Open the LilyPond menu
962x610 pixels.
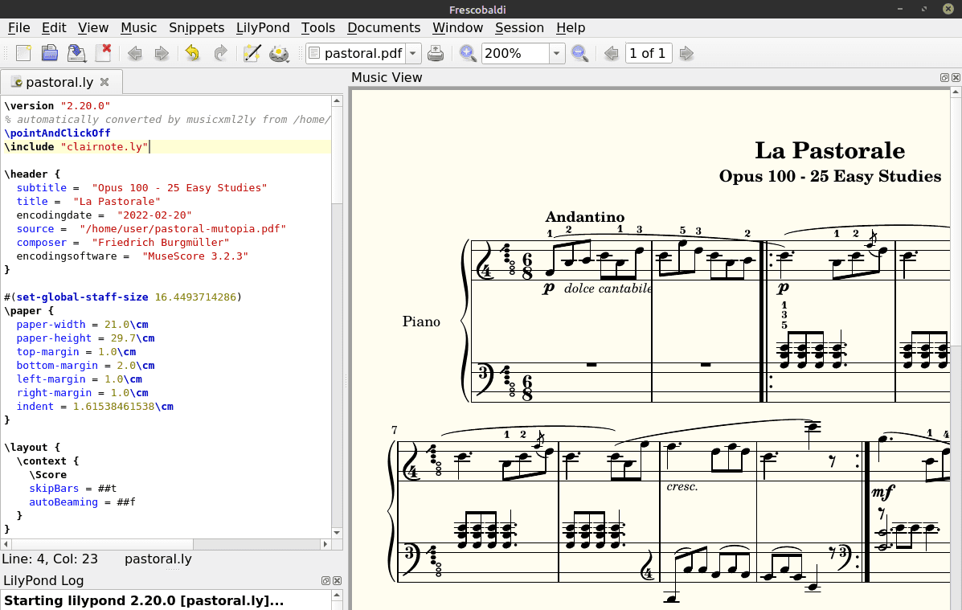[x=263, y=27]
